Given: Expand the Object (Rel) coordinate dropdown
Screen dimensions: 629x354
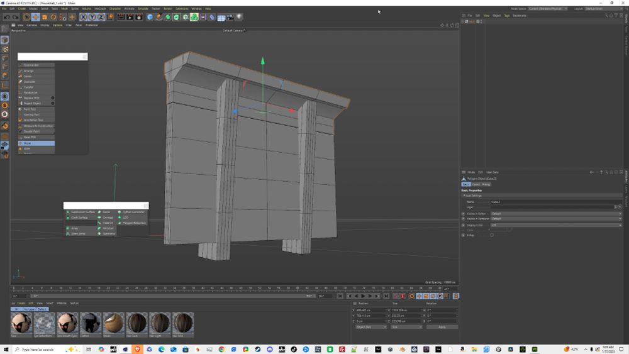Looking at the screenshot, I should point(371,327).
